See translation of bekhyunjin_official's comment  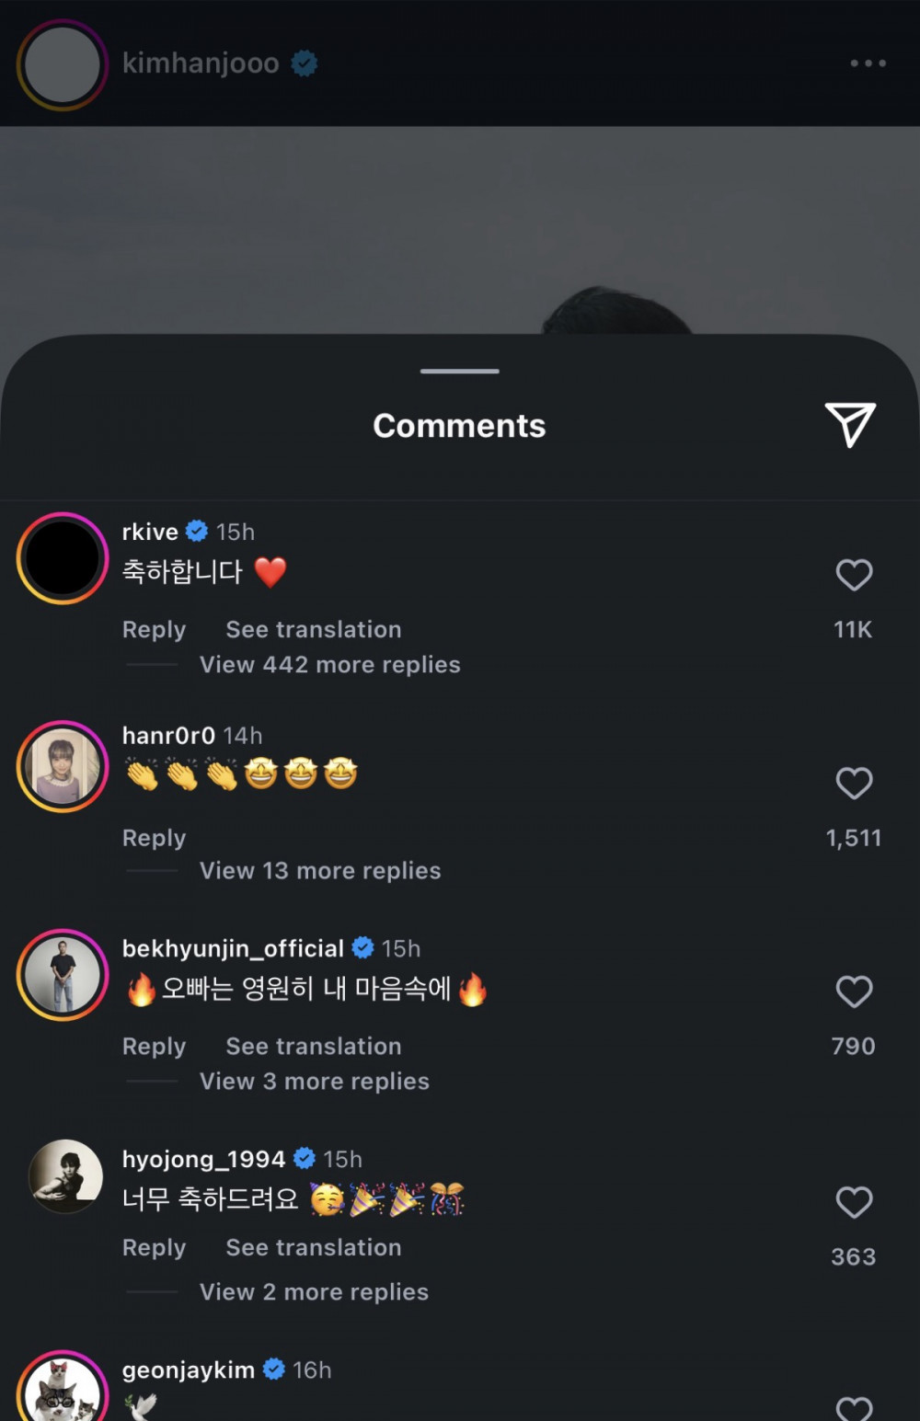[313, 1047]
